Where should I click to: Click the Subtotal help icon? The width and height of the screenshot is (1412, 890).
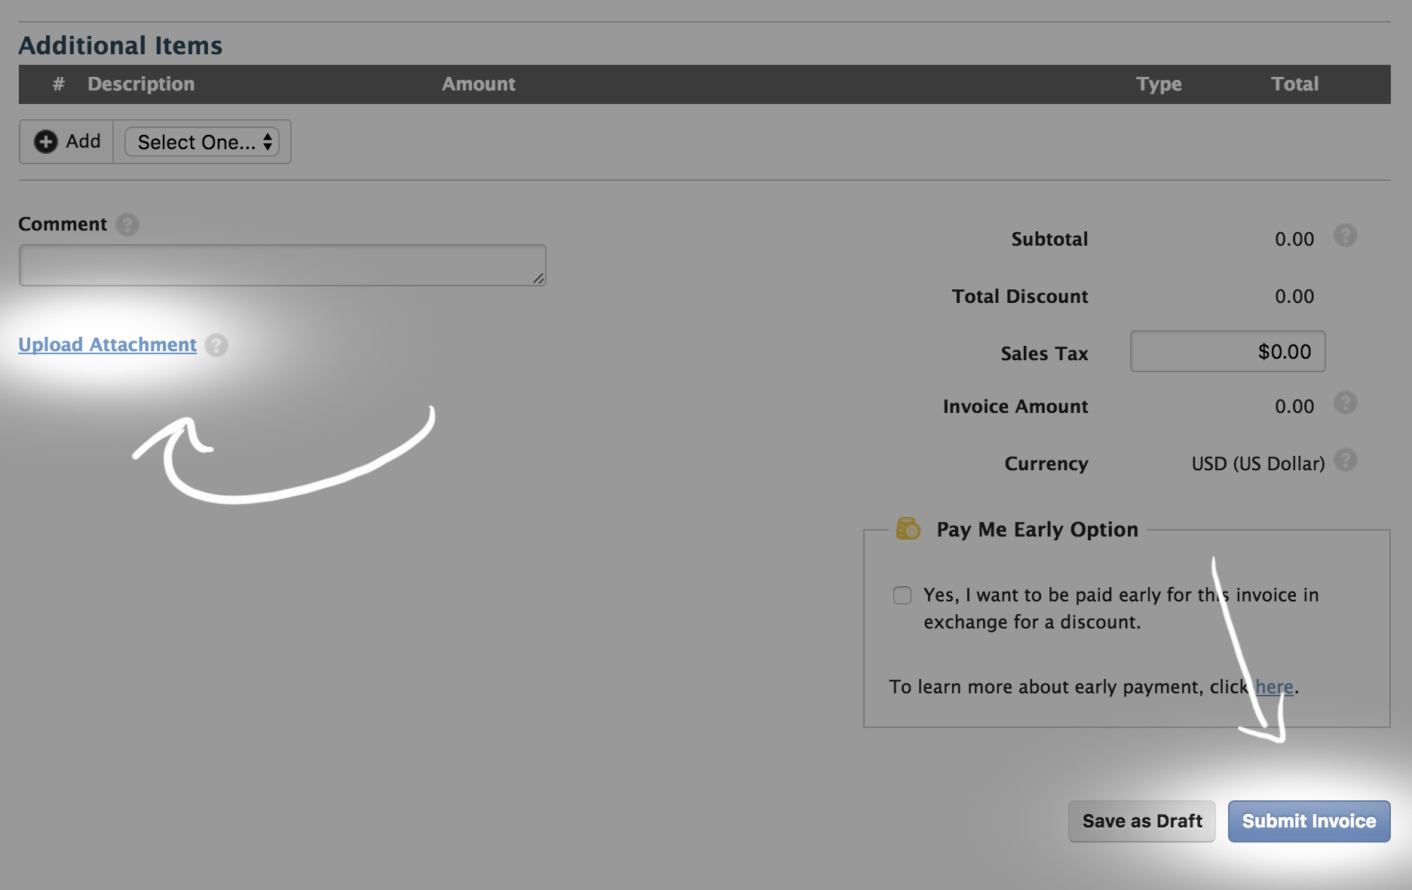click(1345, 236)
